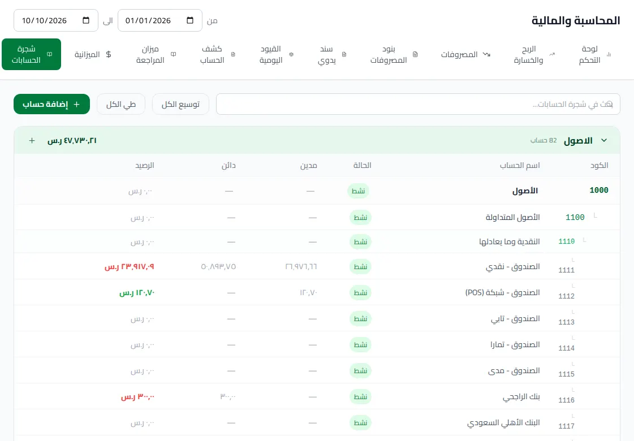Open كشف الحساب tab
Viewport: 634px width, 441px height.
217,54
